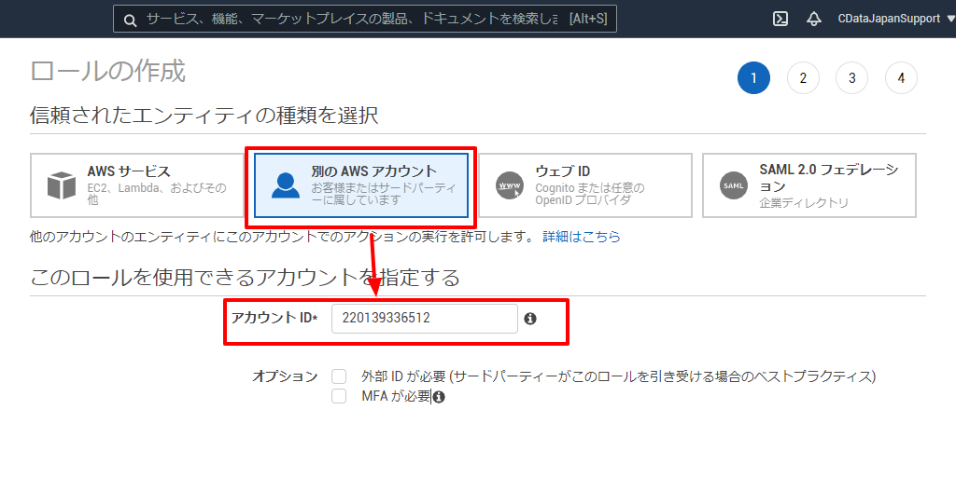Select 別の AWS アカウント entity card
The image size is (956, 492).
[361, 185]
